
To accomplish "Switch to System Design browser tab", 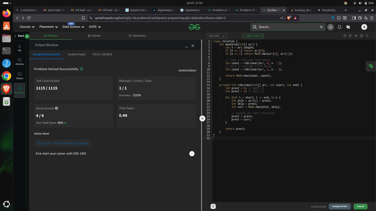I will point(137,10).
